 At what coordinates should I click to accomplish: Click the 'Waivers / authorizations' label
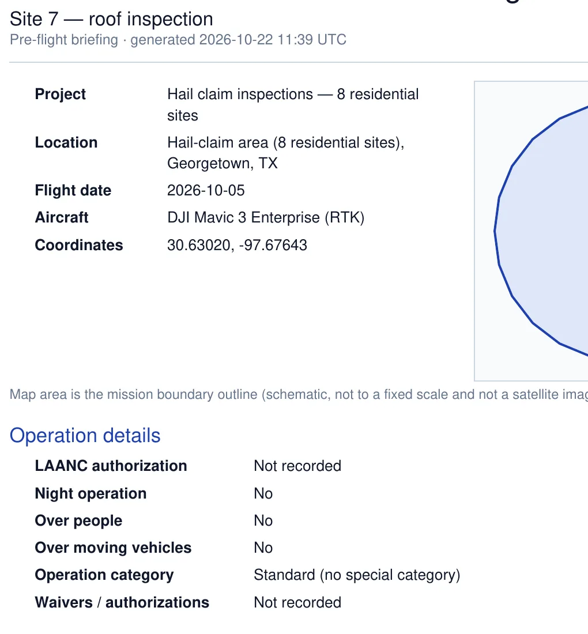pos(122,602)
